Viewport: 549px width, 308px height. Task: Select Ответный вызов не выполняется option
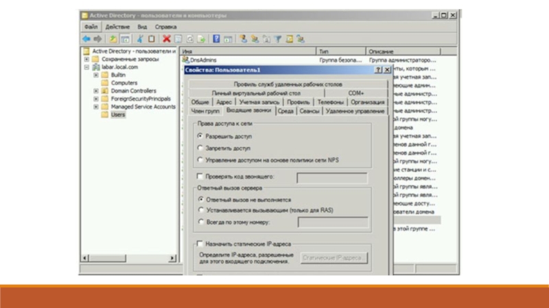[200, 199]
